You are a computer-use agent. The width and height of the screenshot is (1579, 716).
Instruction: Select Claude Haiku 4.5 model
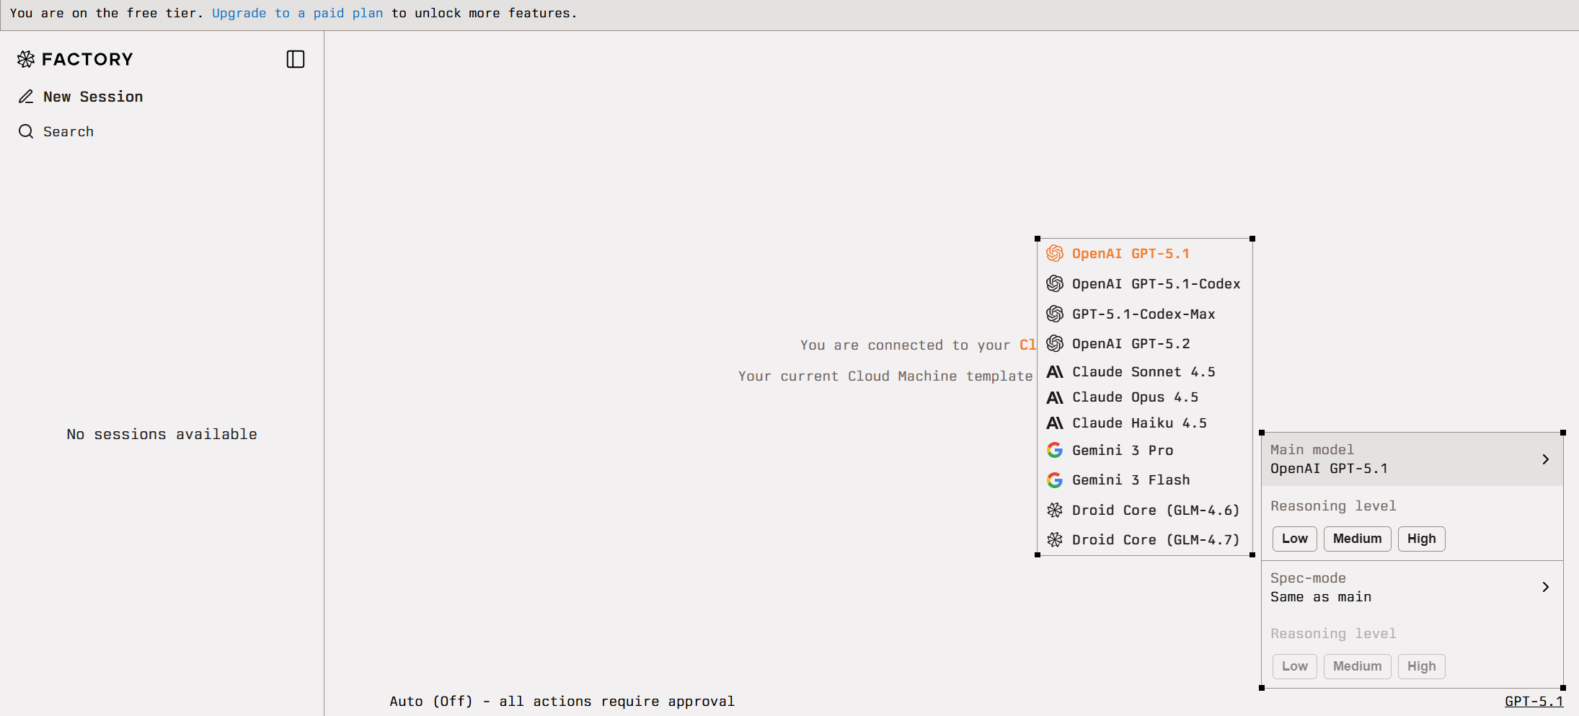pos(1144,423)
